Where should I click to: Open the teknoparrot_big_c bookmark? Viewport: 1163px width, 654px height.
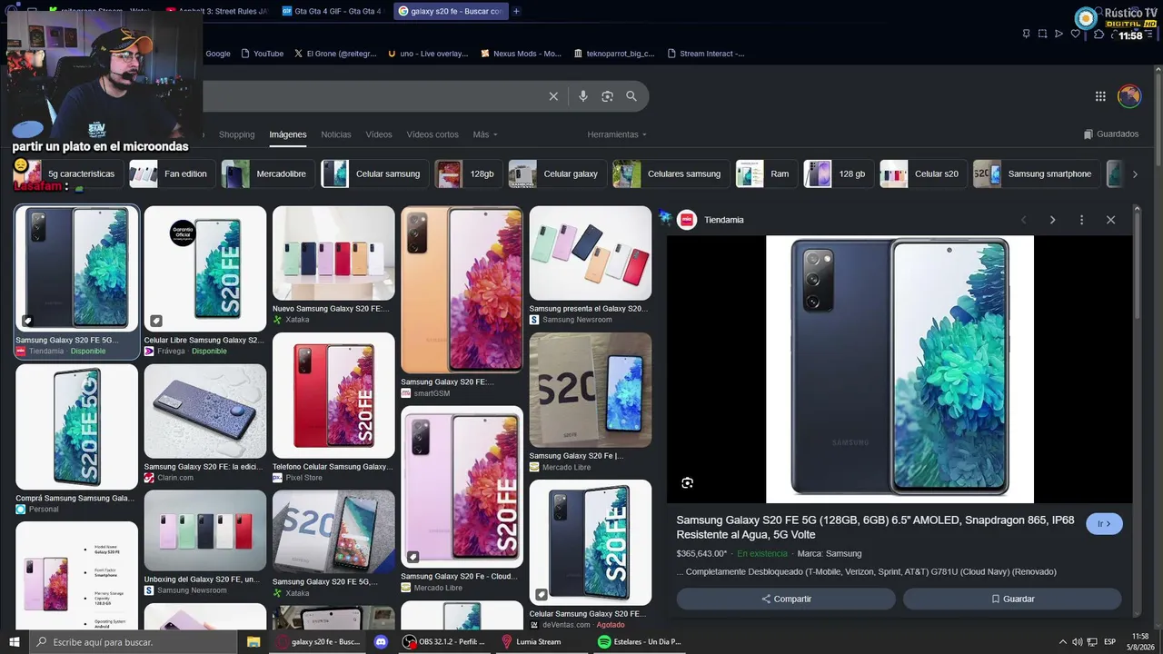coord(614,54)
